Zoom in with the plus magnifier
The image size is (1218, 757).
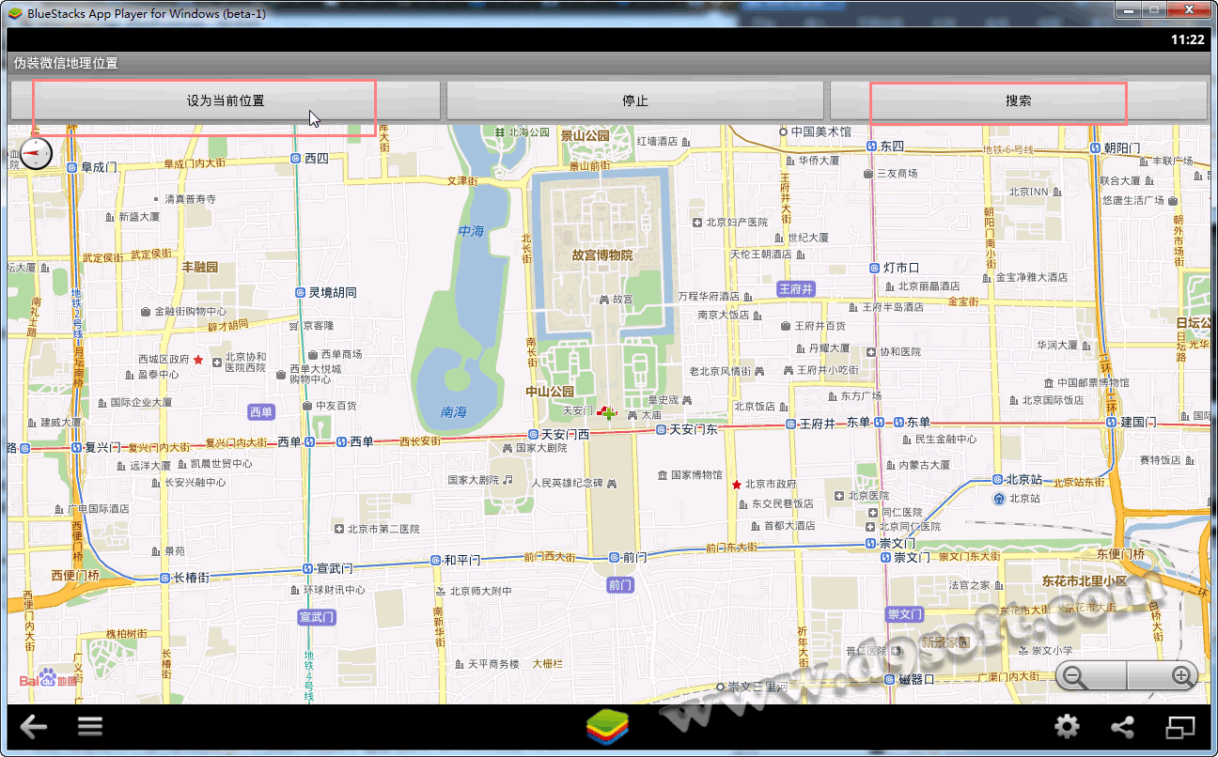(x=1181, y=675)
